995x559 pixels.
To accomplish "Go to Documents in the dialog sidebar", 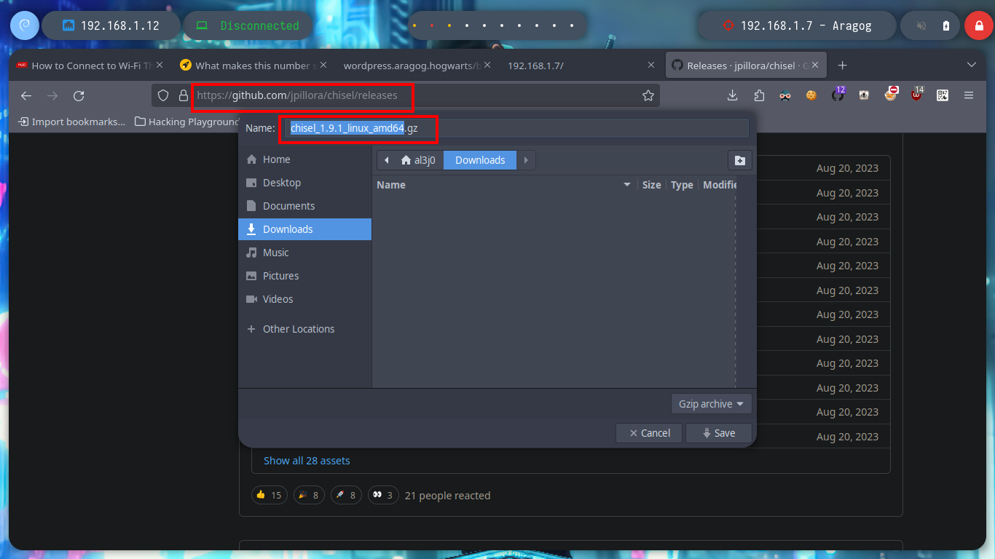I will tap(304, 206).
